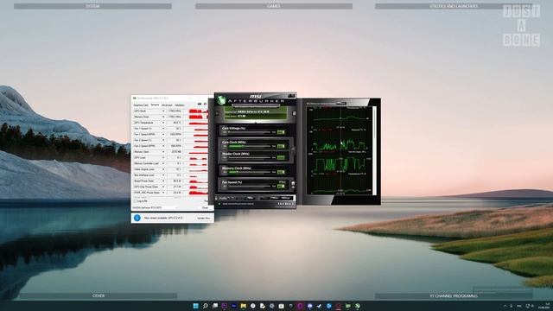Click the Video Engine Load sensor label
Screen dimensions: 553x311
pos(144,169)
